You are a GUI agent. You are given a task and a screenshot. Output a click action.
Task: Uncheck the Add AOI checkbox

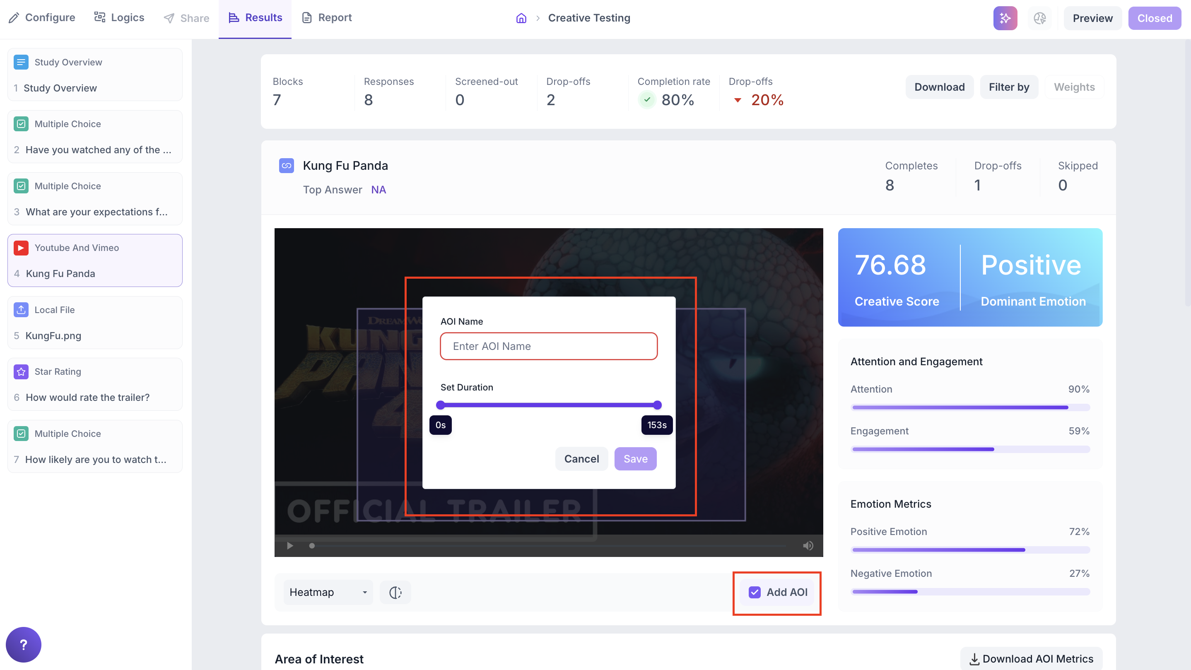755,592
